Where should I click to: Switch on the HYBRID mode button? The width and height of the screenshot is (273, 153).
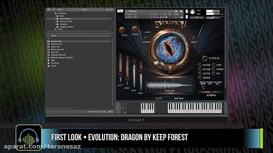[x=205, y=58]
